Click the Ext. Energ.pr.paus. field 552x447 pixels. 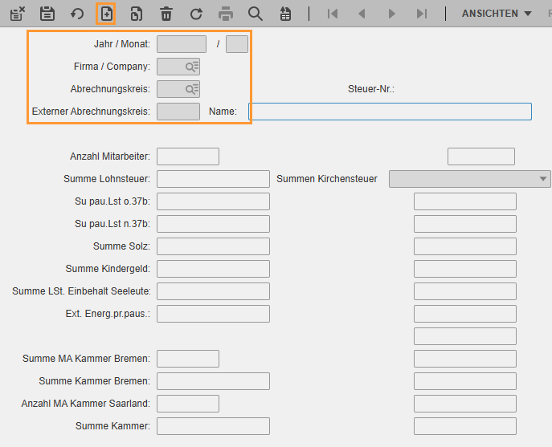click(x=214, y=314)
